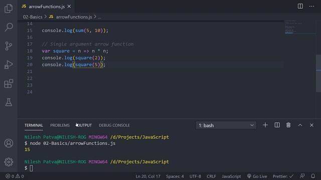Open the Explorer view in activity bar
The height and width of the screenshot is (180, 321).
pyautogui.click(x=9, y=8)
